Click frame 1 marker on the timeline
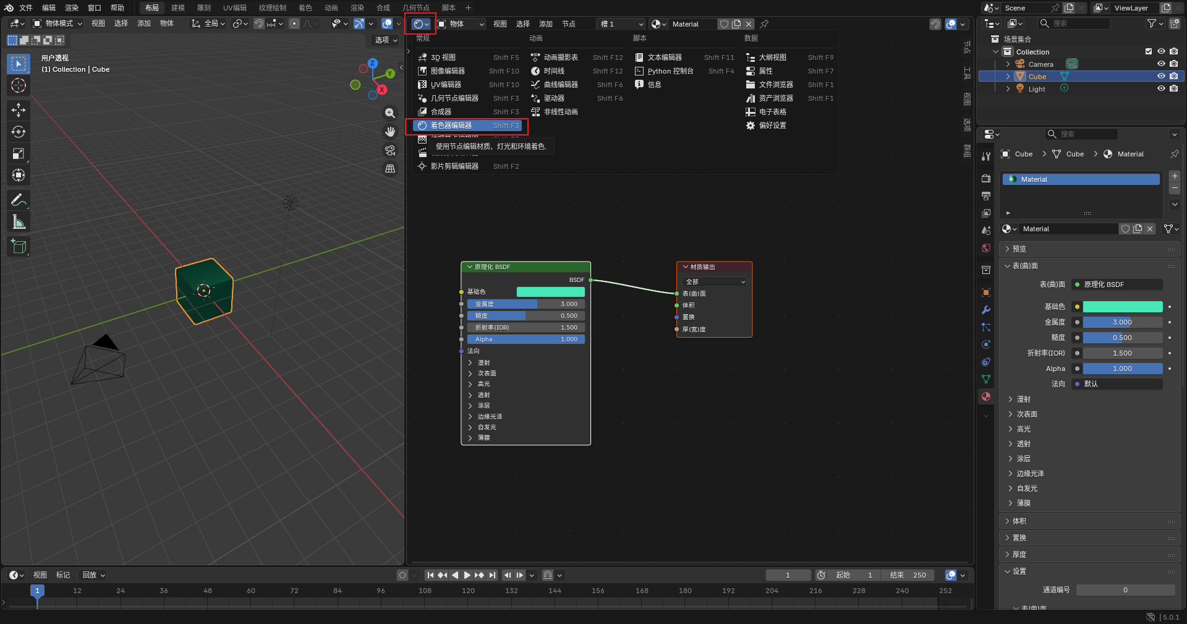The height and width of the screenshot is (624, 1187). [x=37, y=591]
